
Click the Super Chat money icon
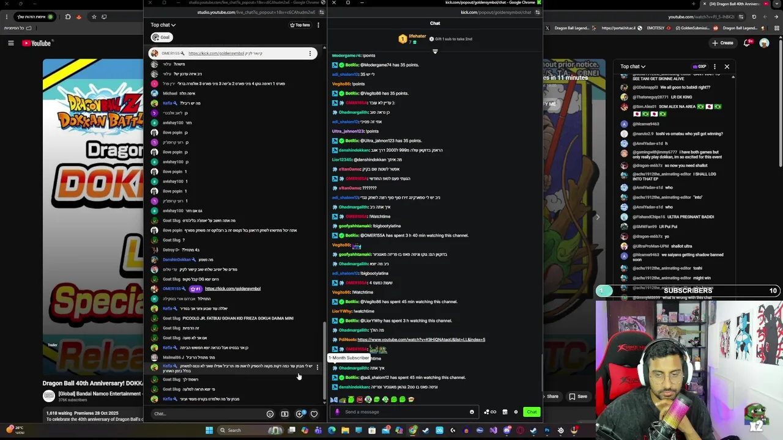tap(284, 414)
